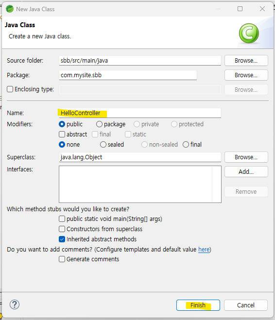
Task: Click the 'Source folder:' label
Action: pyautogui.click(x=25, y=61)
